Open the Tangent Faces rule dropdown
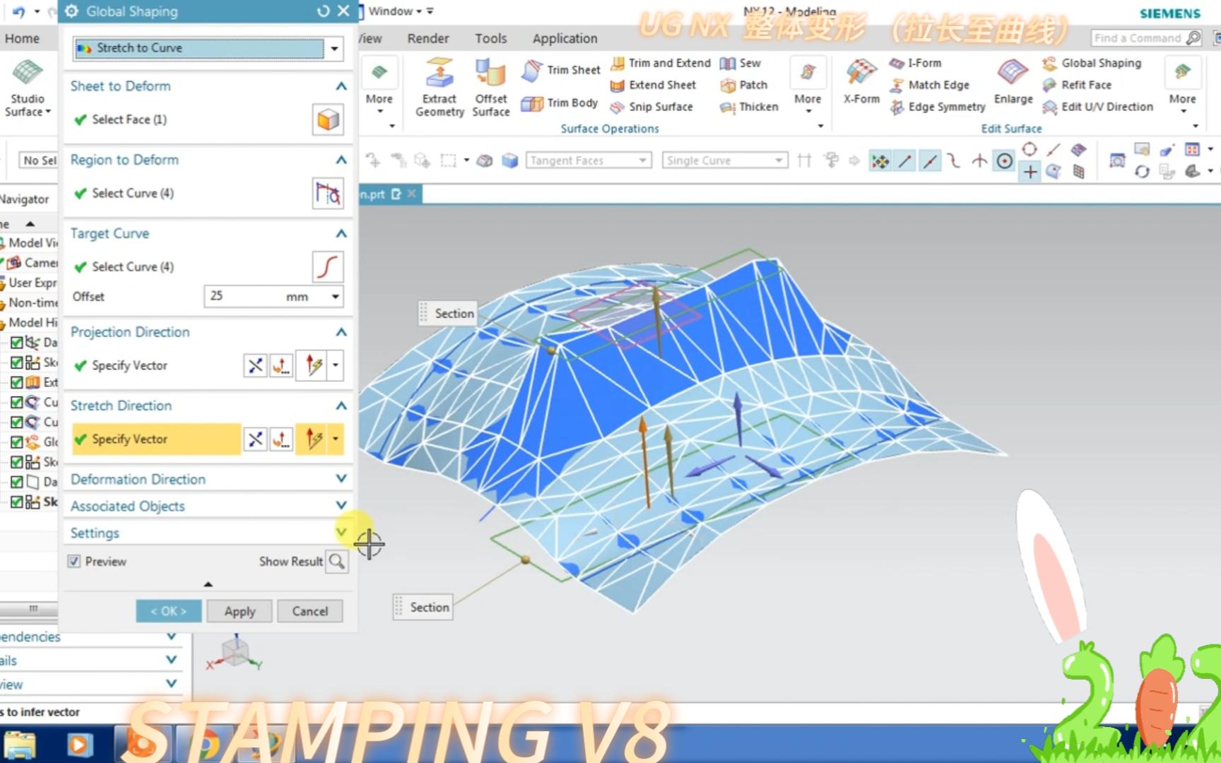The image size is (1221, 763). (x=642, y=160)
